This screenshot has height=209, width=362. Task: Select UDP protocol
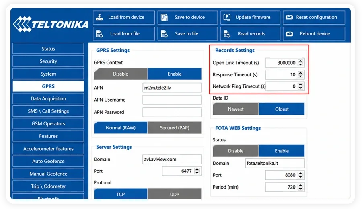[x=175, y=194]
